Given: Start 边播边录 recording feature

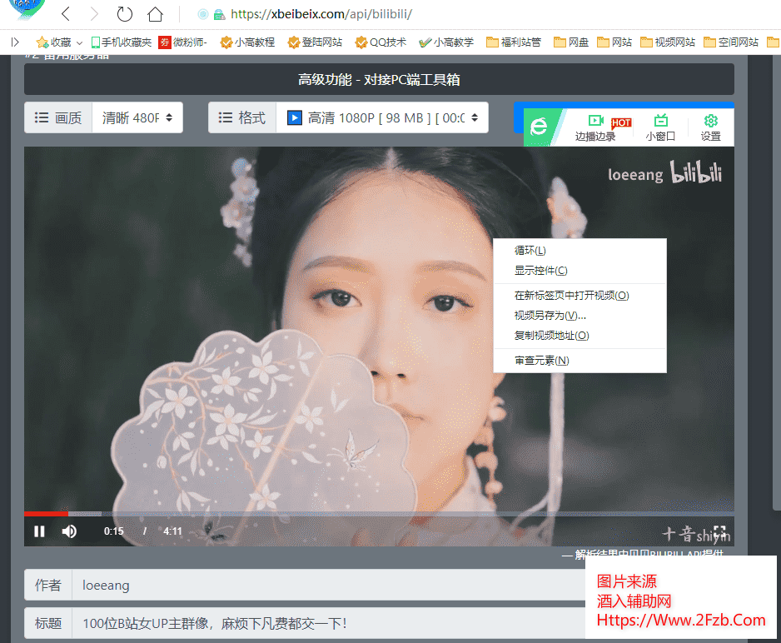Looking at the screenshot, I should [x=596, y=127].
